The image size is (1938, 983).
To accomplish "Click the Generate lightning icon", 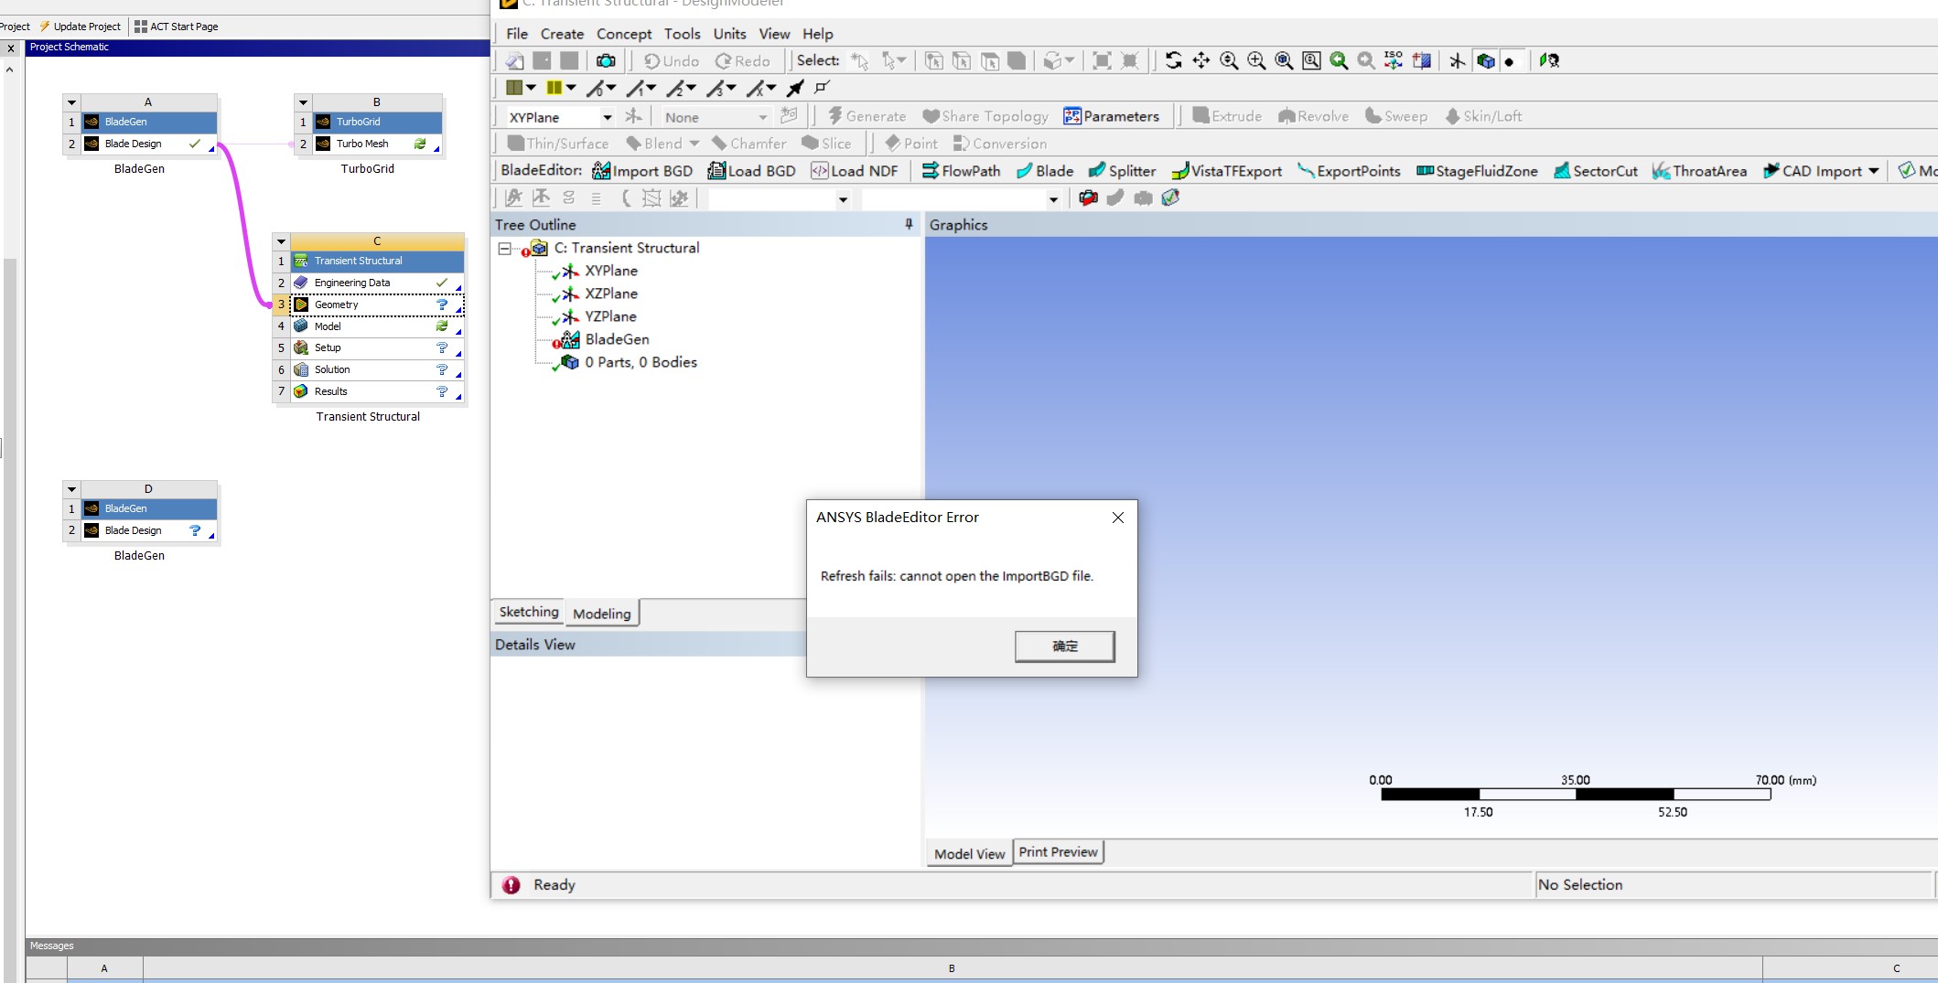I will click(x=834, y=116).
